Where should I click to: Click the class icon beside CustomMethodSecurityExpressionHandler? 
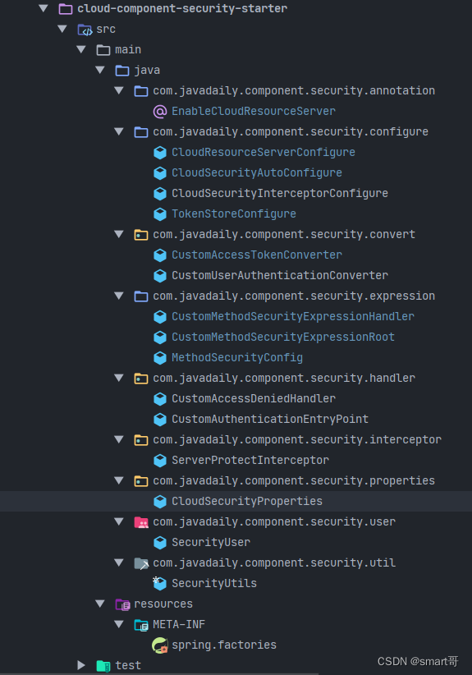pyautogui.click(x=160, y=317)
